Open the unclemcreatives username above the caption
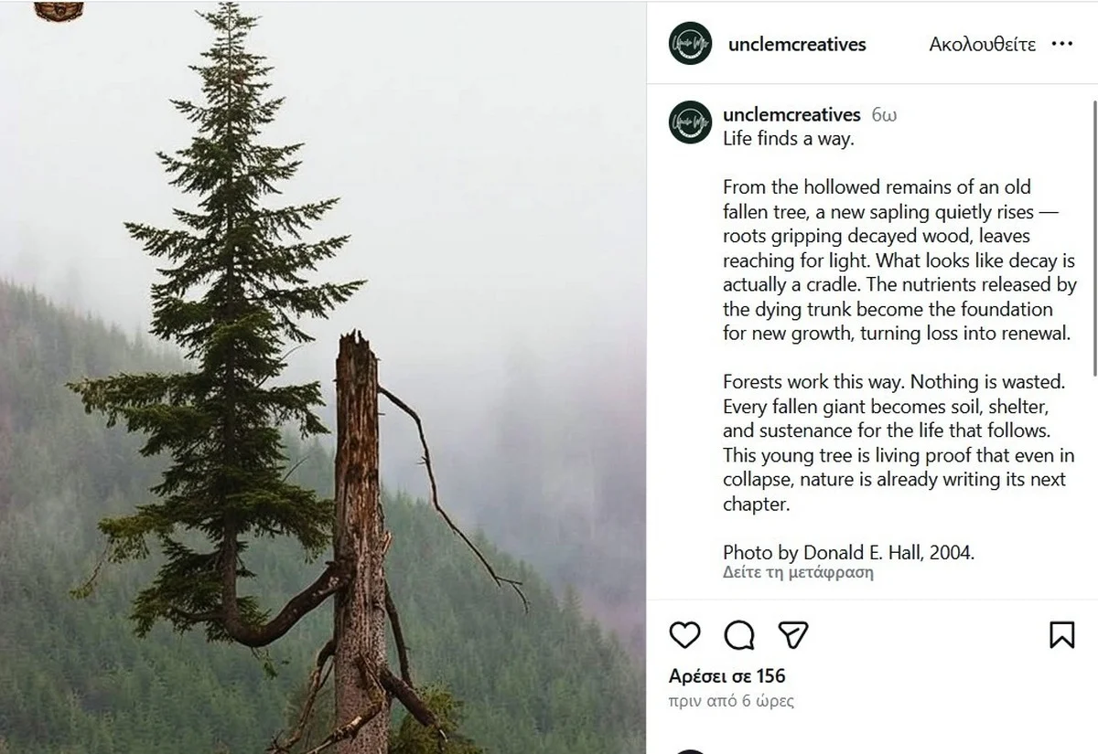This screenshot has height=754, width=1098. tap(791, 115)
